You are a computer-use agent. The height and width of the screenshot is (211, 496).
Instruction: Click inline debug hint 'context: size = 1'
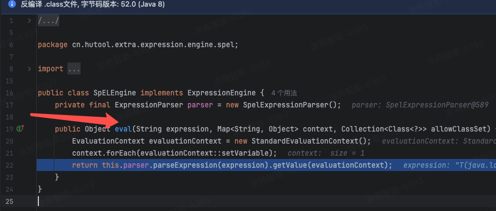[326, 153]
